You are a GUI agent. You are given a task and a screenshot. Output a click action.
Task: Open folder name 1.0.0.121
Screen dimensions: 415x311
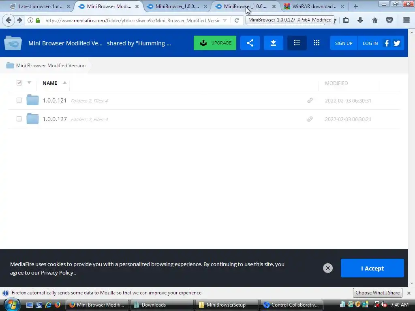pos(55,100)
